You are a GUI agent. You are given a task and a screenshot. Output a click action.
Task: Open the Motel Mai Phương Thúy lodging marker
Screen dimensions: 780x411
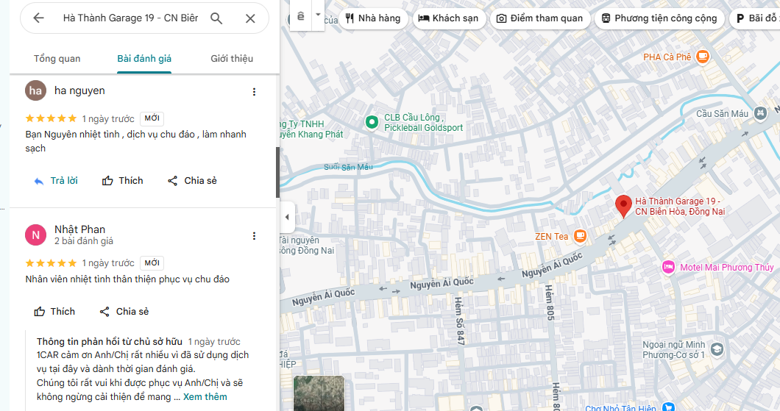tap(668, 267)
